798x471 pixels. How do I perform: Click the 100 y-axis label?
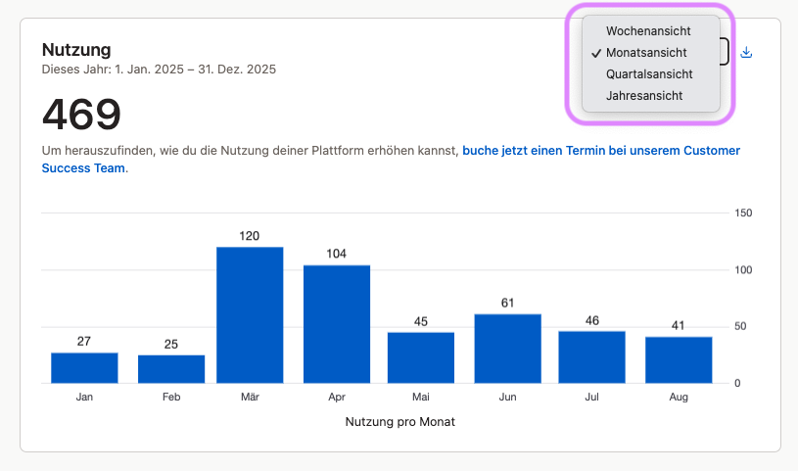click(x=743, y=270)
